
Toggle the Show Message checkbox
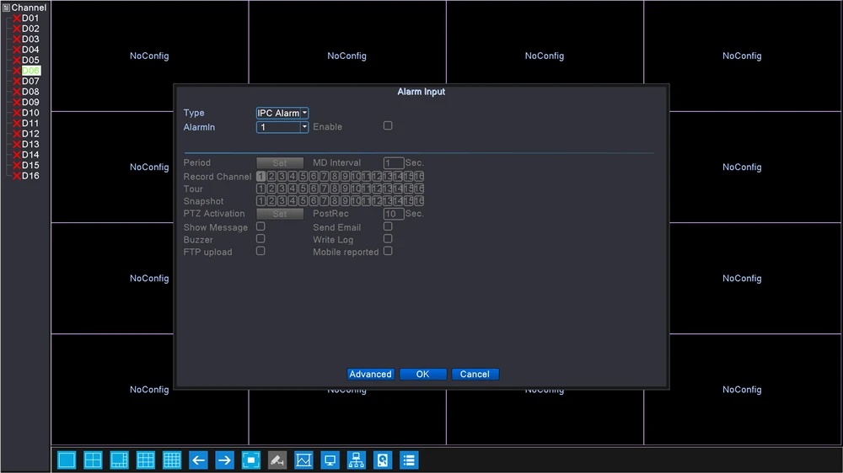click(x=260, y=226)
